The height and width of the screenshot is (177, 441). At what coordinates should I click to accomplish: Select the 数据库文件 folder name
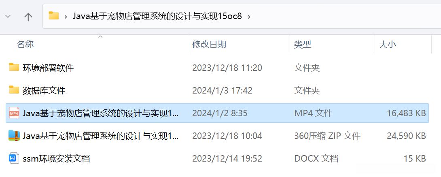44,91
